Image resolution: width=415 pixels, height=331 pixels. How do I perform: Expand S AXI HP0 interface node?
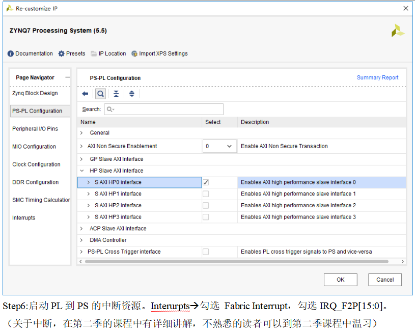(89, 182)
